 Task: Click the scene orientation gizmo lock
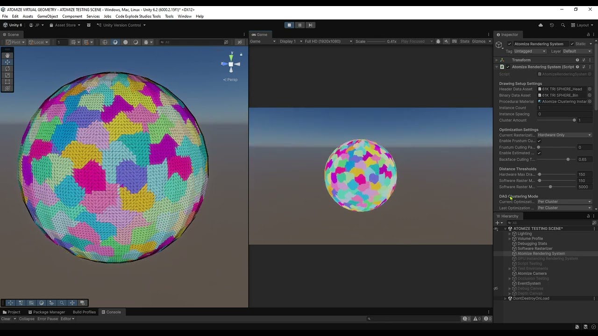241,55
